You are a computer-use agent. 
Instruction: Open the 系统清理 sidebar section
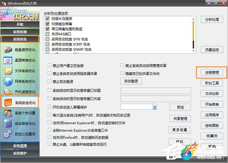pos(20,146)
